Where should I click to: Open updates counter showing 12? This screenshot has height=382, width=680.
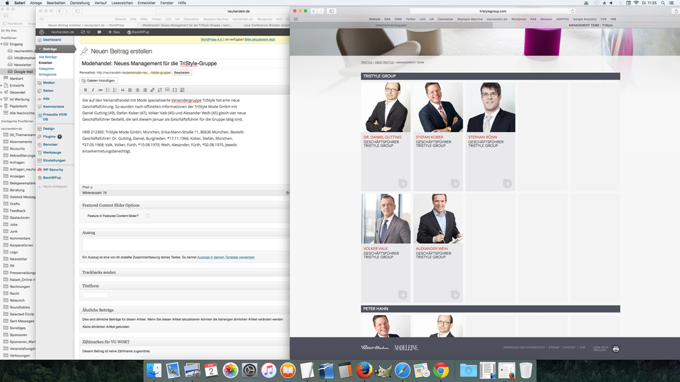coord(85,32)
